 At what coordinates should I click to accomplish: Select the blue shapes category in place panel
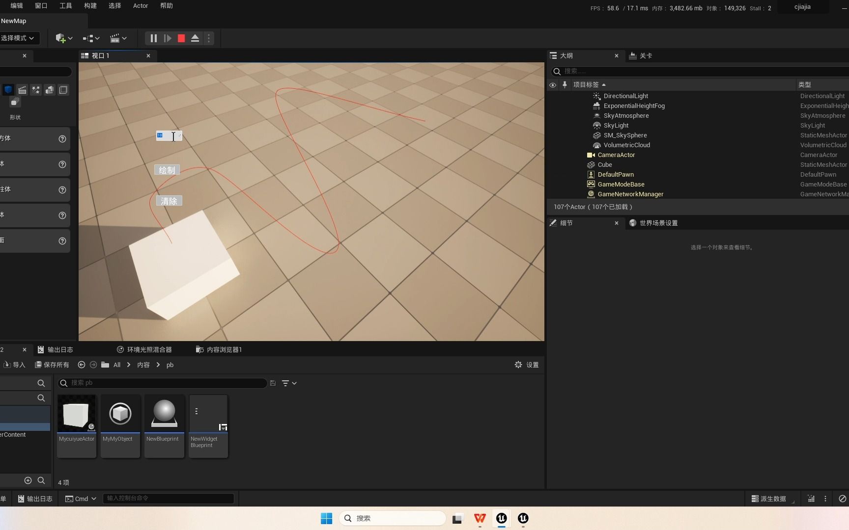[x=8, y=90]
